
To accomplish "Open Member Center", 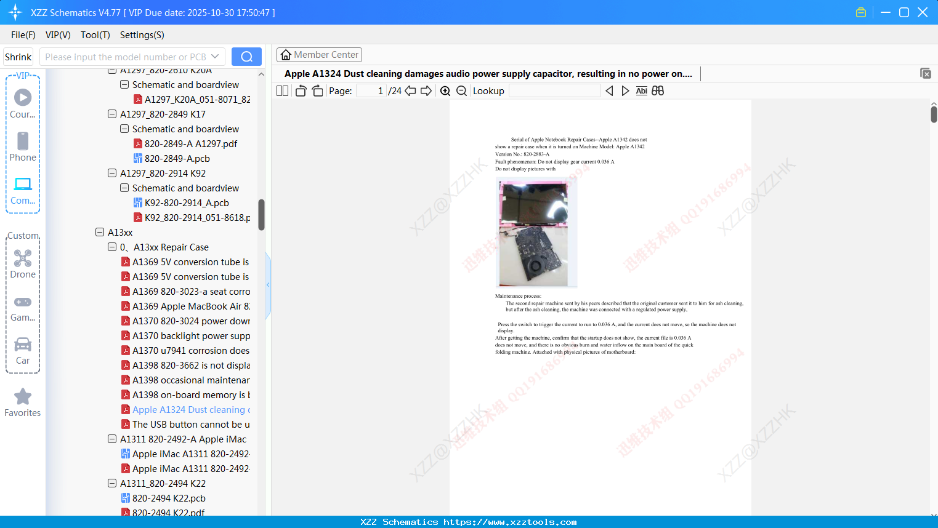I will (x=319, y=55).
